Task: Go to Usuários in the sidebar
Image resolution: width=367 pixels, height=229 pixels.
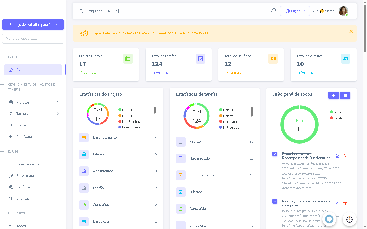Action: [23, 187]
